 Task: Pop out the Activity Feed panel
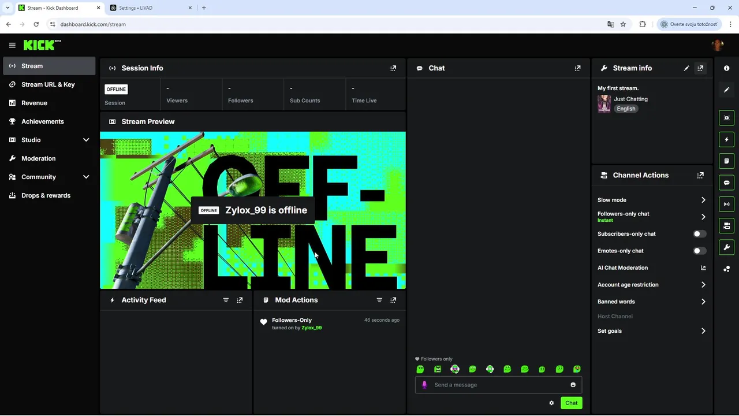(240, 300)
